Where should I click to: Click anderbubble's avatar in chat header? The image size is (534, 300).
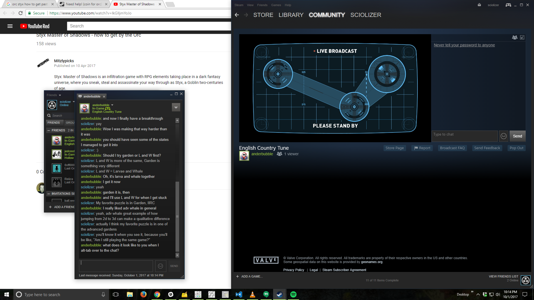tap(85, 108)
